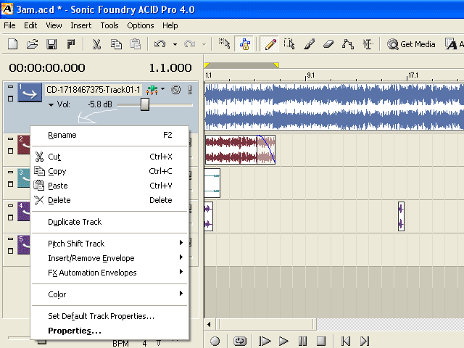Open the Tools menu
464x348 pixels.
109,25
